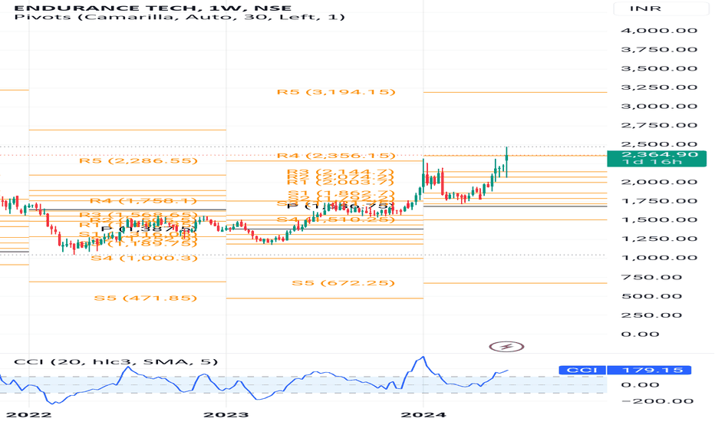Click the 3,750.00 price axis label
The image size is (715, 422).
pyautogui.click(x=659, y=50)
